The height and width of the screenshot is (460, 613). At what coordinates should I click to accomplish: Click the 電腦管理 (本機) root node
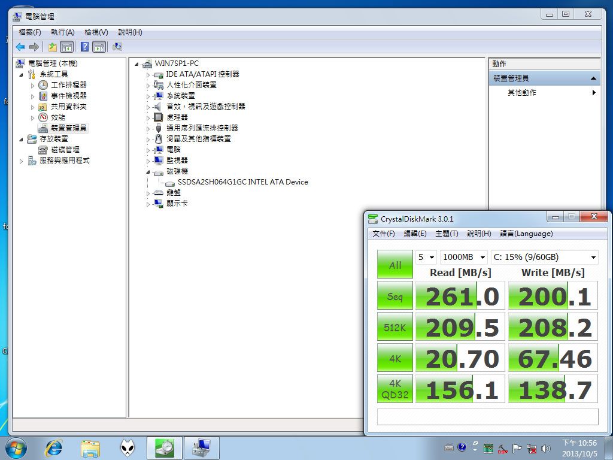(53, 63)
